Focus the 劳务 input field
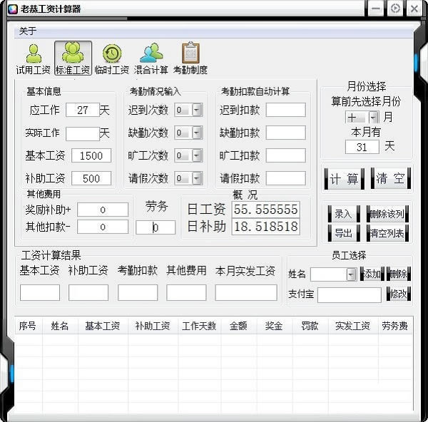The image size is (428, 422). click(156, 227)
